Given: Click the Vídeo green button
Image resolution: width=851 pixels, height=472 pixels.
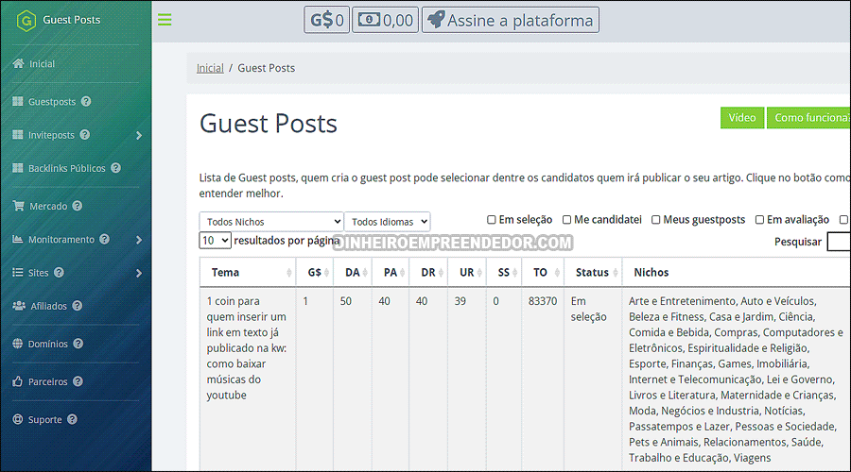Looking at the screenshot, I should click(x=742, y=118).
